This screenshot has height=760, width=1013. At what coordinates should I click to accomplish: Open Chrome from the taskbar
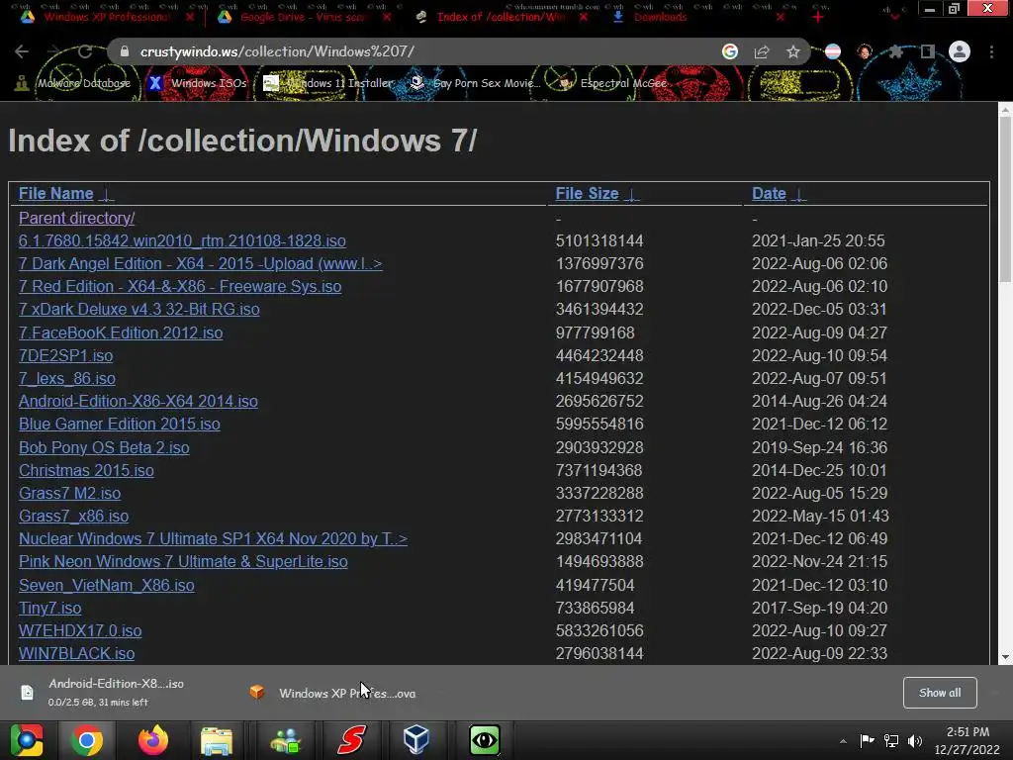click(87, 740)
